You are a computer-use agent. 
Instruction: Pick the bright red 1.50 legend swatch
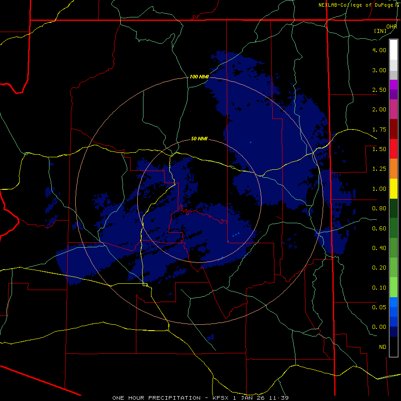pyautogui.click(x=393, y=149)
